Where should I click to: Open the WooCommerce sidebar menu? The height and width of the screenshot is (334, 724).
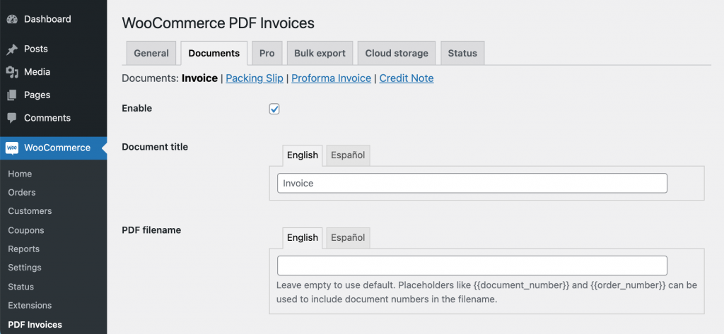point(54,148)
